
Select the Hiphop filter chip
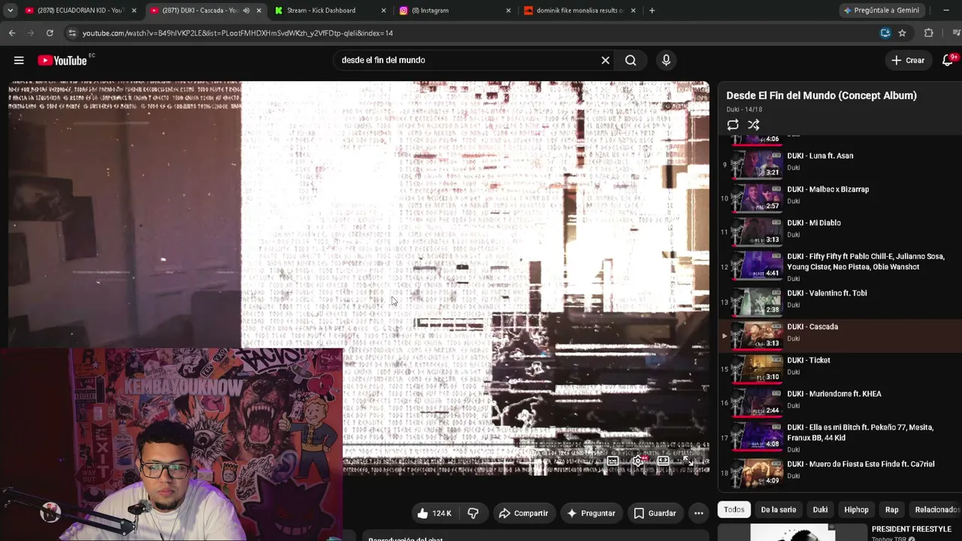[x=856, y=509]
